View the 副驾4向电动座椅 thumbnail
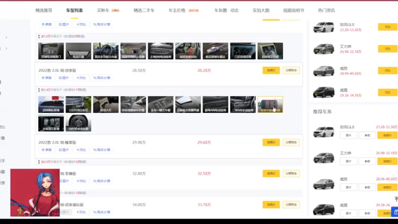The height and width of the screenshot is (224, 398). click(x=215, y=105)
